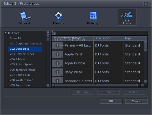Select V09 Punch Line category
Screen dimensions: 152x115
pos(20,85)
